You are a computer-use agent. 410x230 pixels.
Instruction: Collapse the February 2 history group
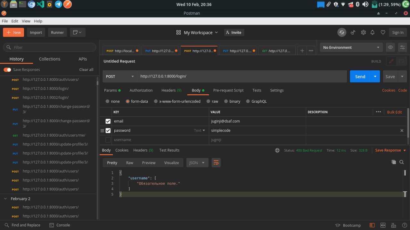[5, 199]
